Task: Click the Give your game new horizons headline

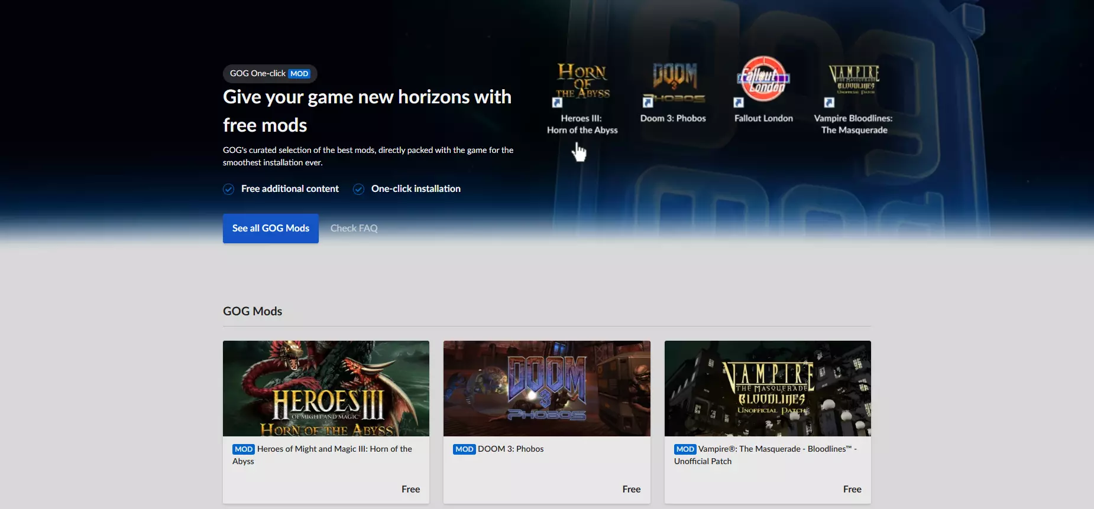Action: point(367,111)
